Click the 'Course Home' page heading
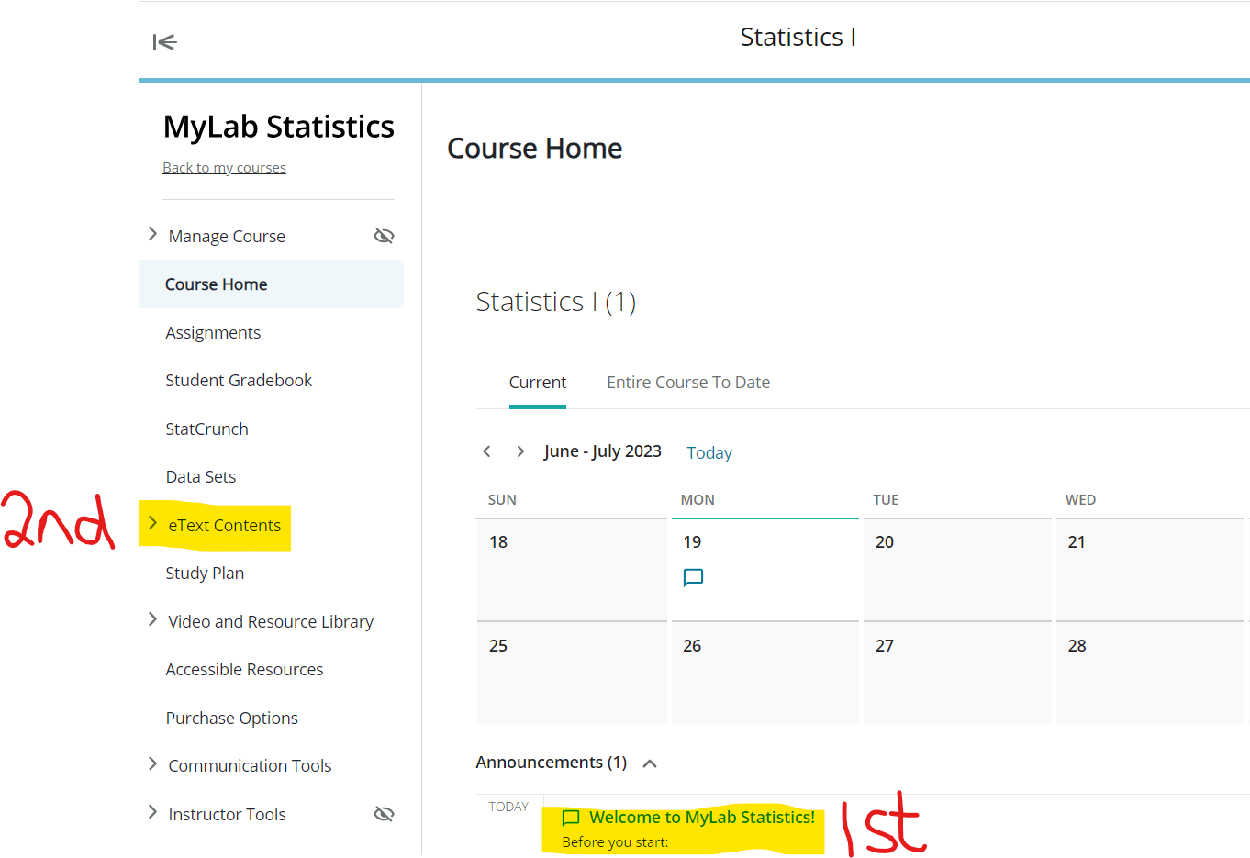This screenshot has width=1250, height=858. point(535,149)
